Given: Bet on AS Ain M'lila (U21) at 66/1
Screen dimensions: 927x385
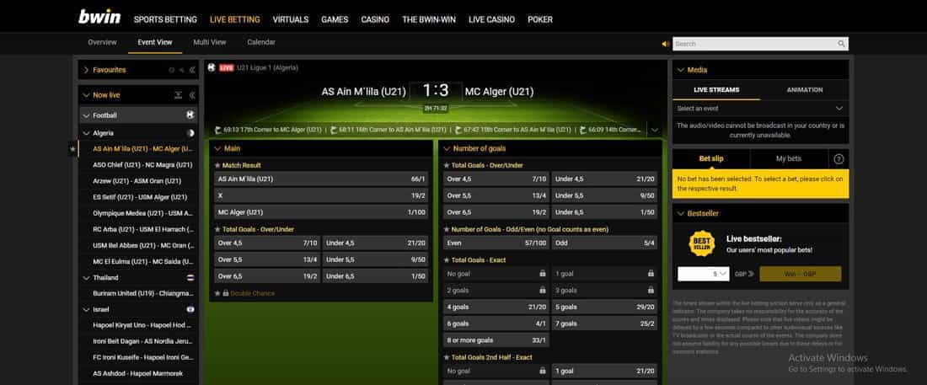Looking at the screenshot, I should (x=321, y=179).
